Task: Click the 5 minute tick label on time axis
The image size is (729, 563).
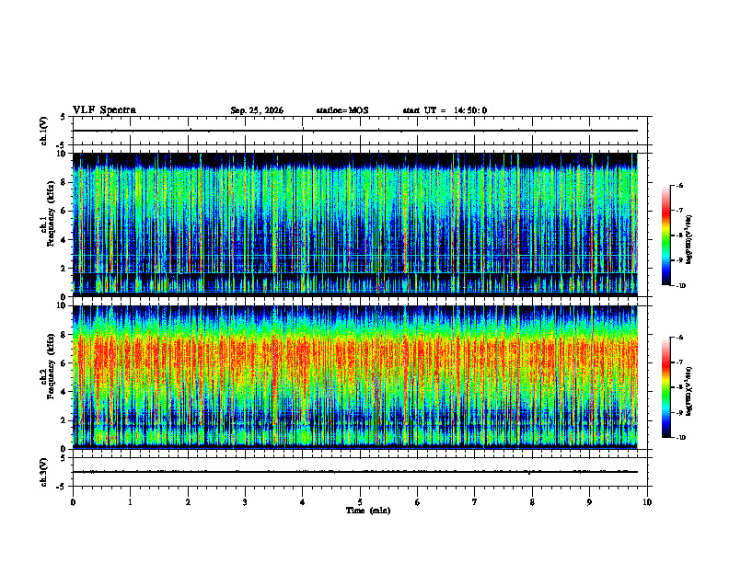Action: (360, 502)
